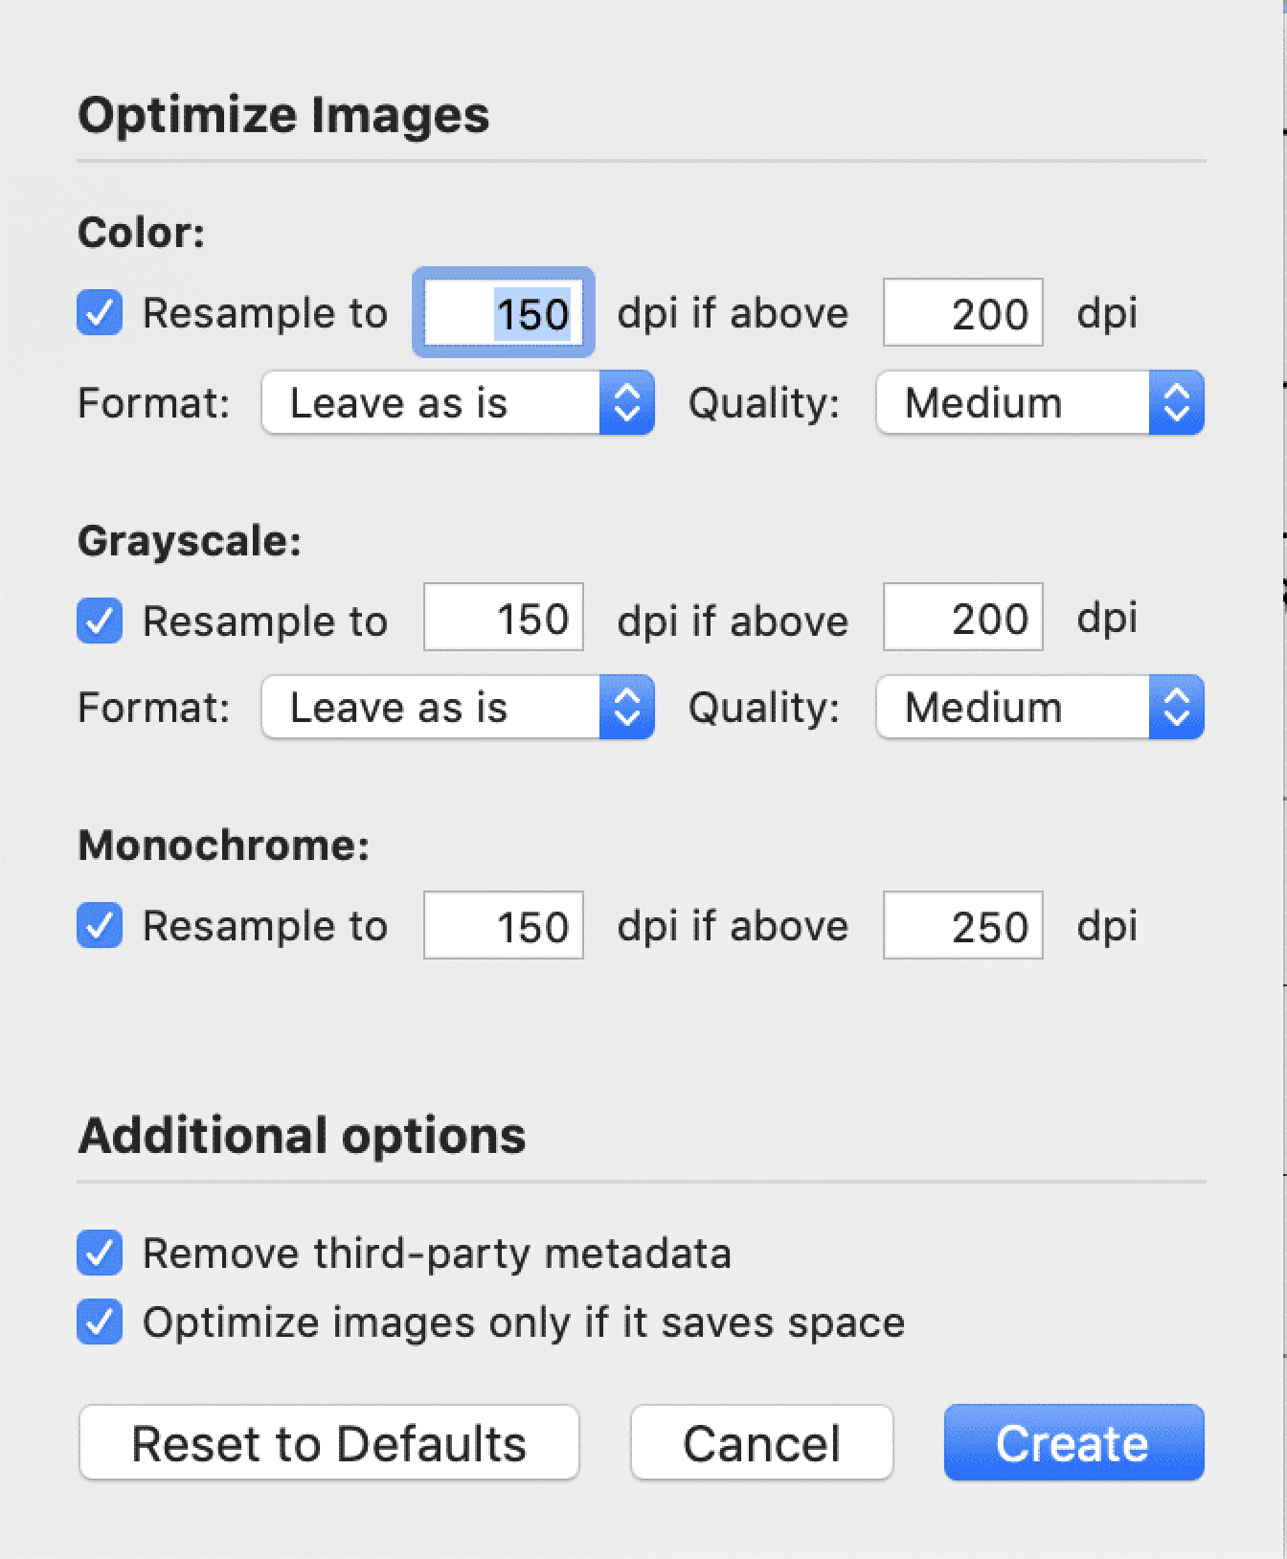1287x1559 pixels.
Task: Click the Create button
Action: point(1073,1443)
